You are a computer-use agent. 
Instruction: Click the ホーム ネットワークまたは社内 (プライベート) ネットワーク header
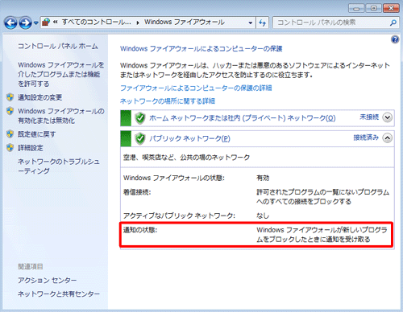click(x=243, y=118)
